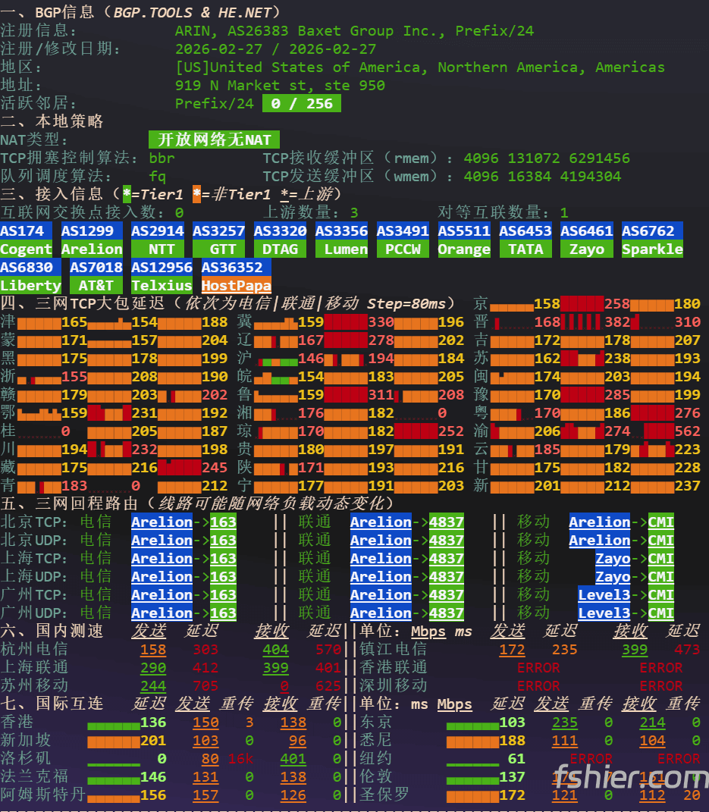The width and height of the screenshot is (709, 812).
Task: Click 东京 send speed value 235
Action: point(565,723)
